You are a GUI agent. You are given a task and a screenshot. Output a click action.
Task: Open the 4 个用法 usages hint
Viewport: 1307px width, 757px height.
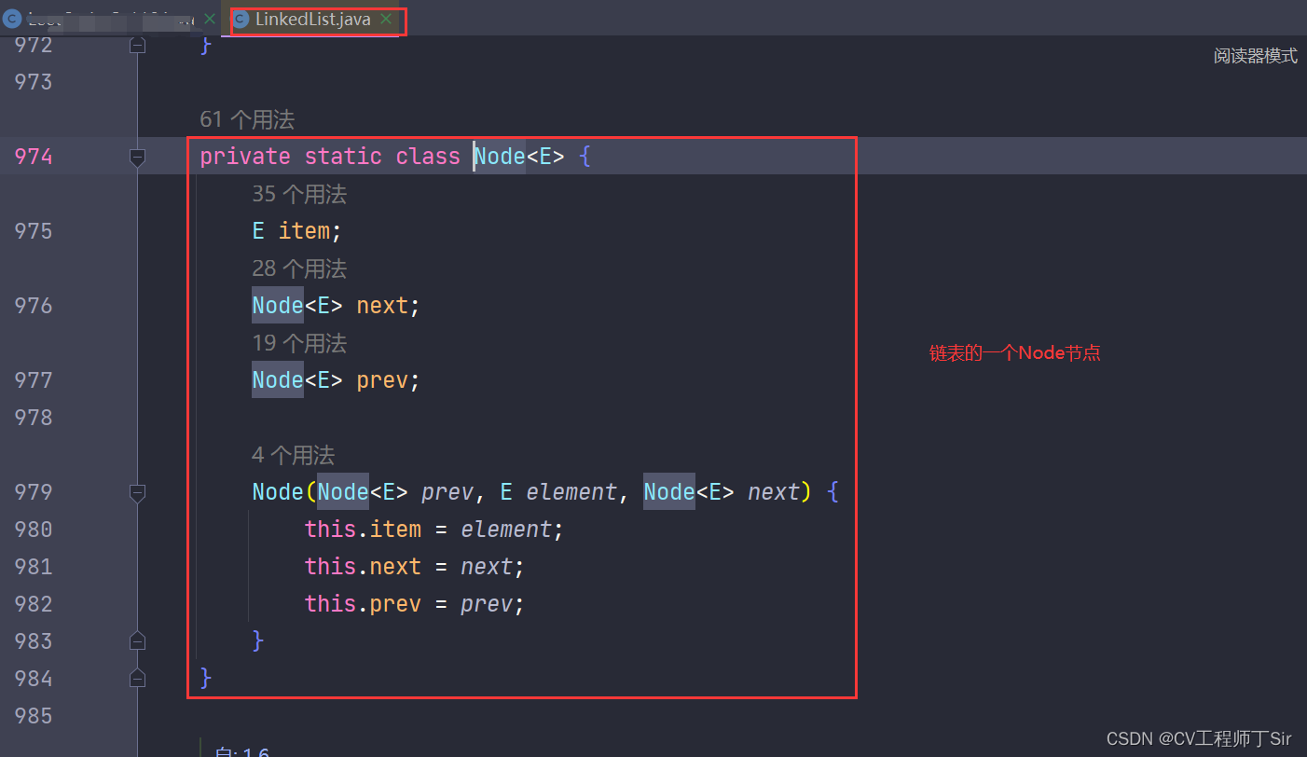tap(293, 455)
